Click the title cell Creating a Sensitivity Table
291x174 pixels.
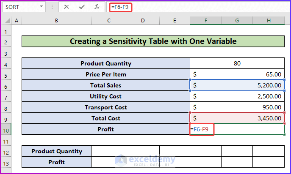[x=153, y=41]
